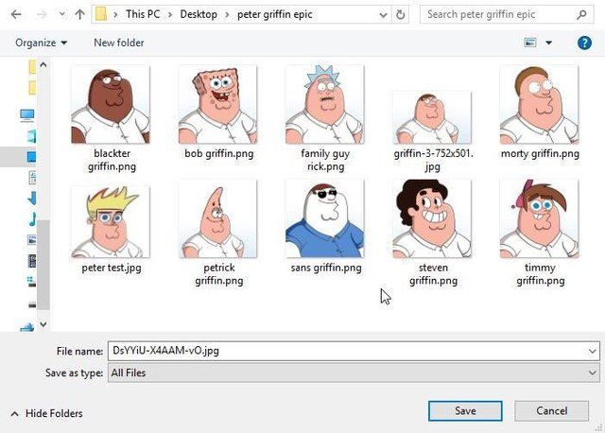605x433 pixels.
Task: Select Network icon at sidebar bottom
Action: [x=27, y=328]
